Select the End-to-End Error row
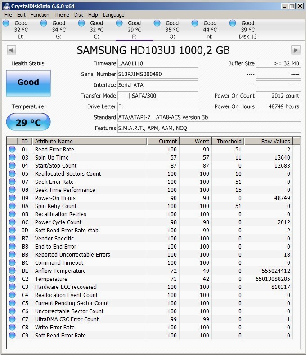This screenshot has height=355, width=306. coord(150,246)
